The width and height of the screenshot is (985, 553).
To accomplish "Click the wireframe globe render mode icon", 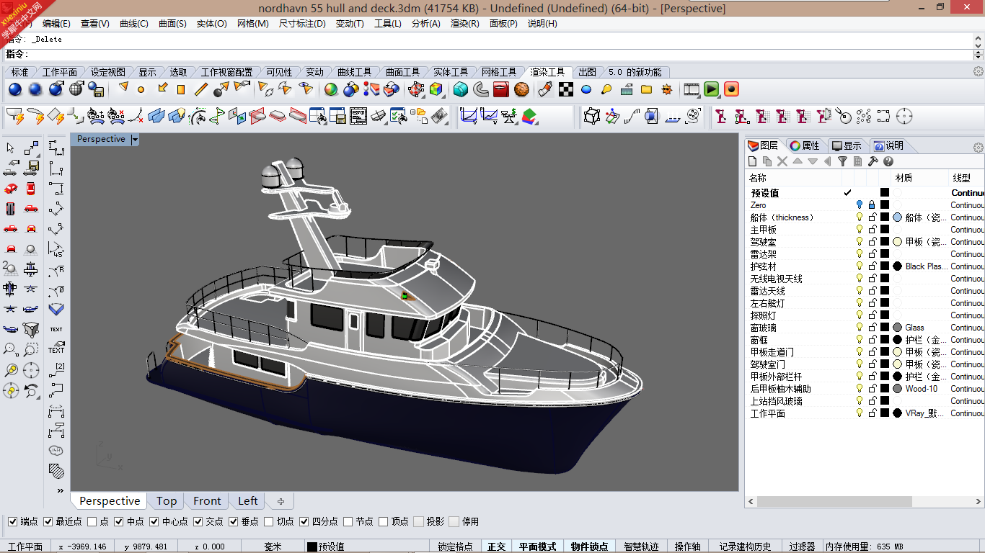I will pyautogui.click(x=76, y=89).
